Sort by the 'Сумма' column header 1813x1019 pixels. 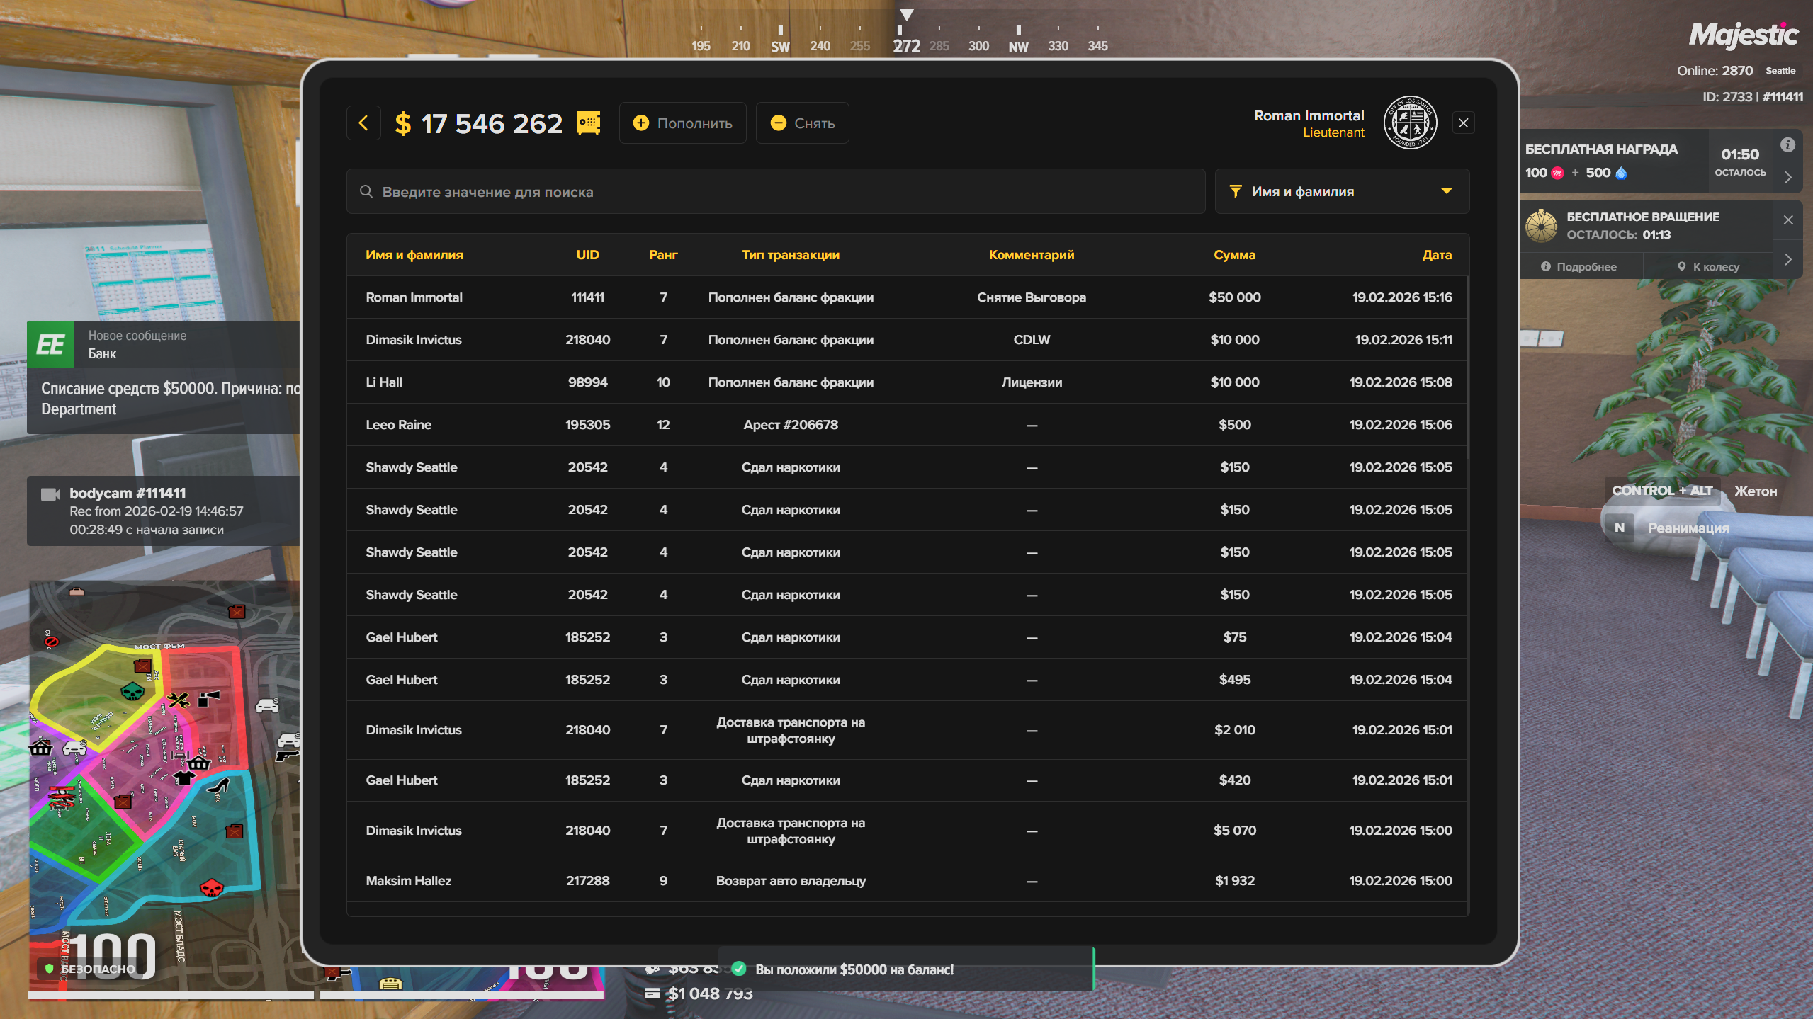(1234, 255)
